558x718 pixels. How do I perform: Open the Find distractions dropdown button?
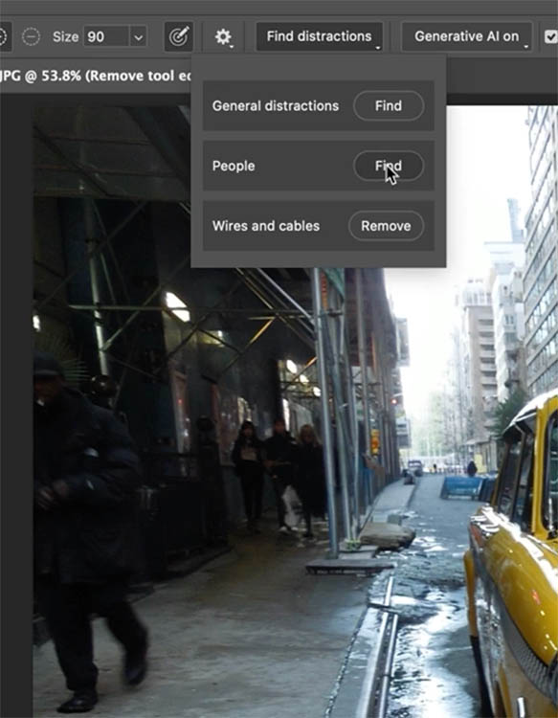319,36
